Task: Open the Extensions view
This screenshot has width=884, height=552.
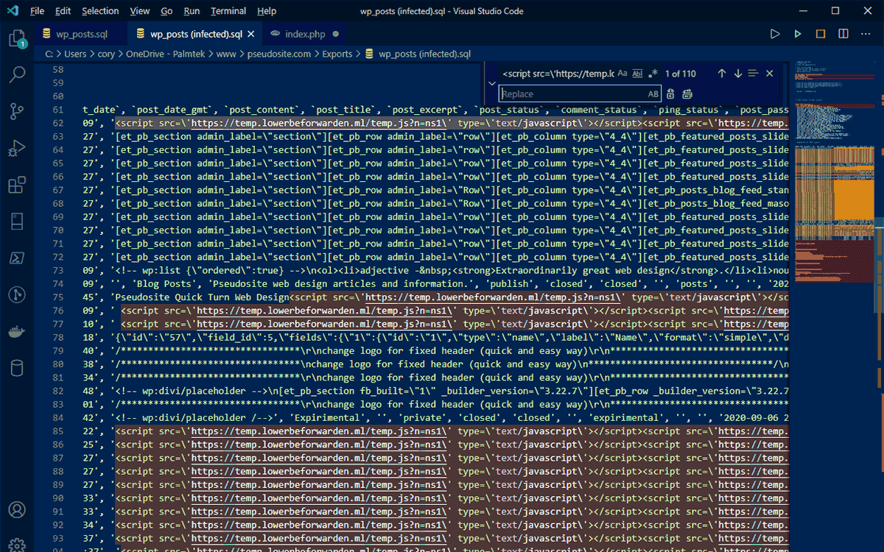Action: [x=16, y=185]
